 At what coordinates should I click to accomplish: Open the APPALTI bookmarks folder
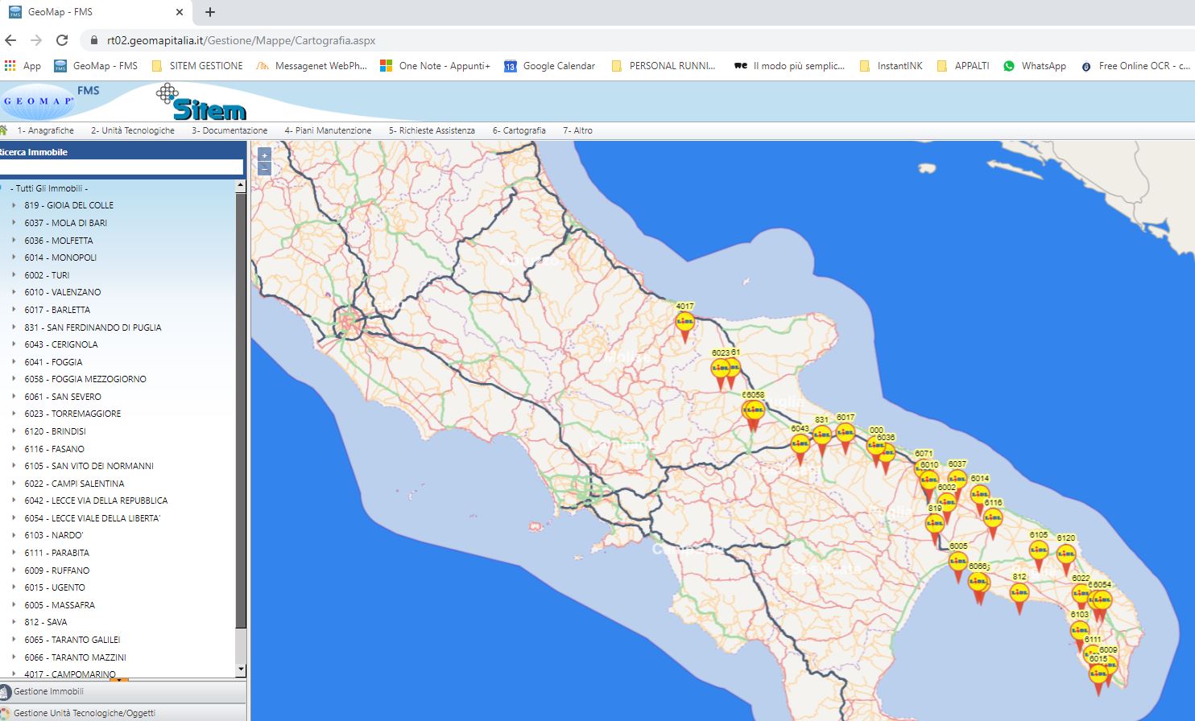tap(963, 66)
